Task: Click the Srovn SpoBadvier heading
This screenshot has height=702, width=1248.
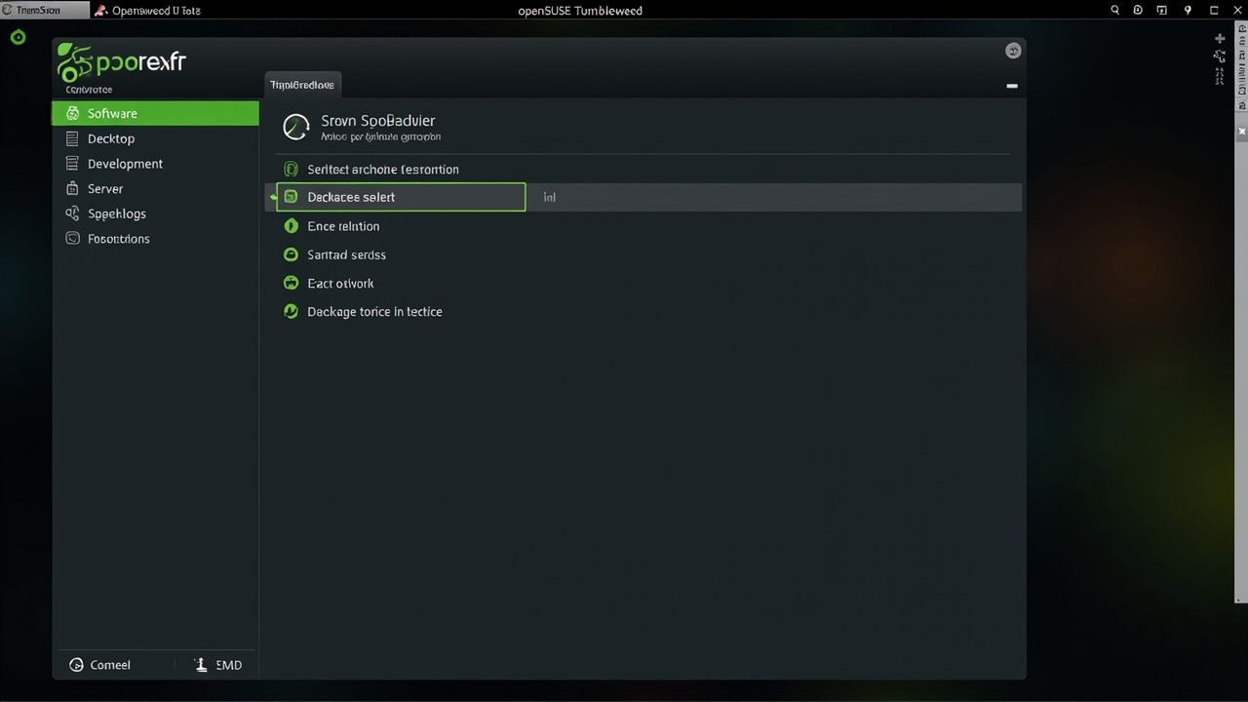Action: [x=378, y=121]
